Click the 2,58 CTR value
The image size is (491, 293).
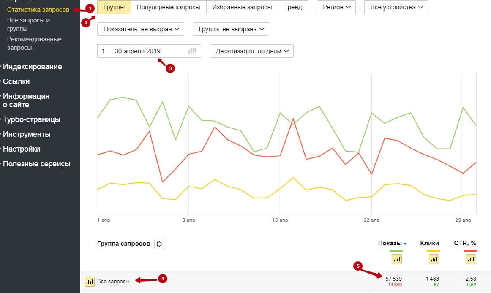coord(471,279)
